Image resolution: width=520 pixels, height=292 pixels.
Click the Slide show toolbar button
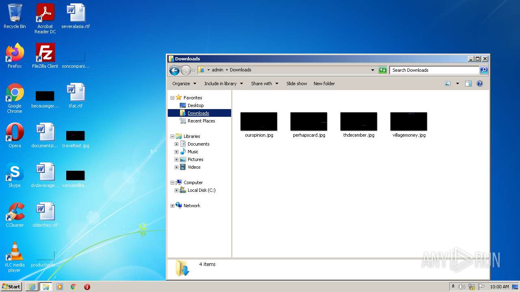(x=297, y=84)
